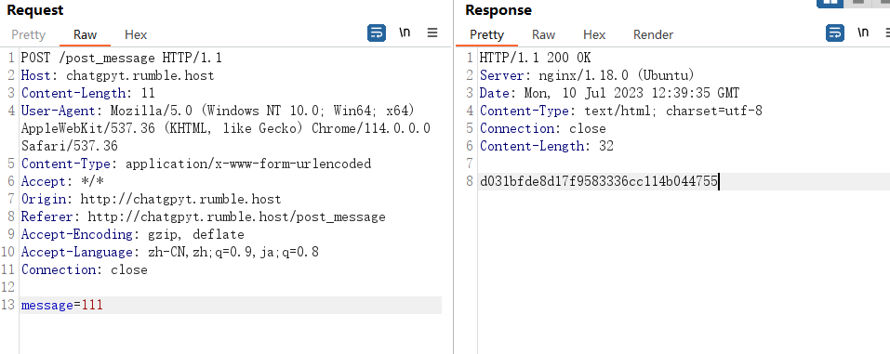Screen dimensions: 890x354
Task: Click the Host: chatgpyt.rumble.host header line
Action: click(117, 75)
